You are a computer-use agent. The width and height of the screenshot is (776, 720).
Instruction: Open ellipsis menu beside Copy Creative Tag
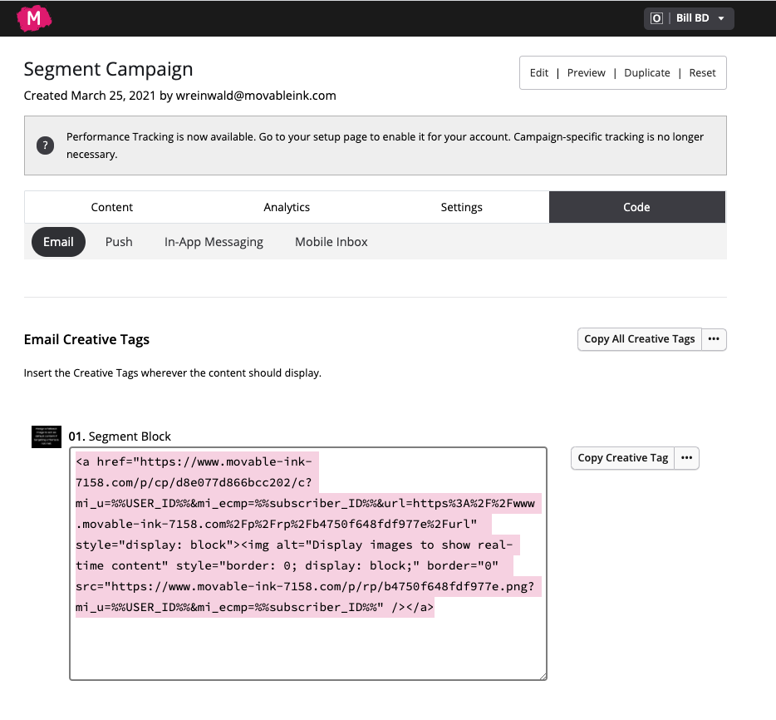[686, 458]
